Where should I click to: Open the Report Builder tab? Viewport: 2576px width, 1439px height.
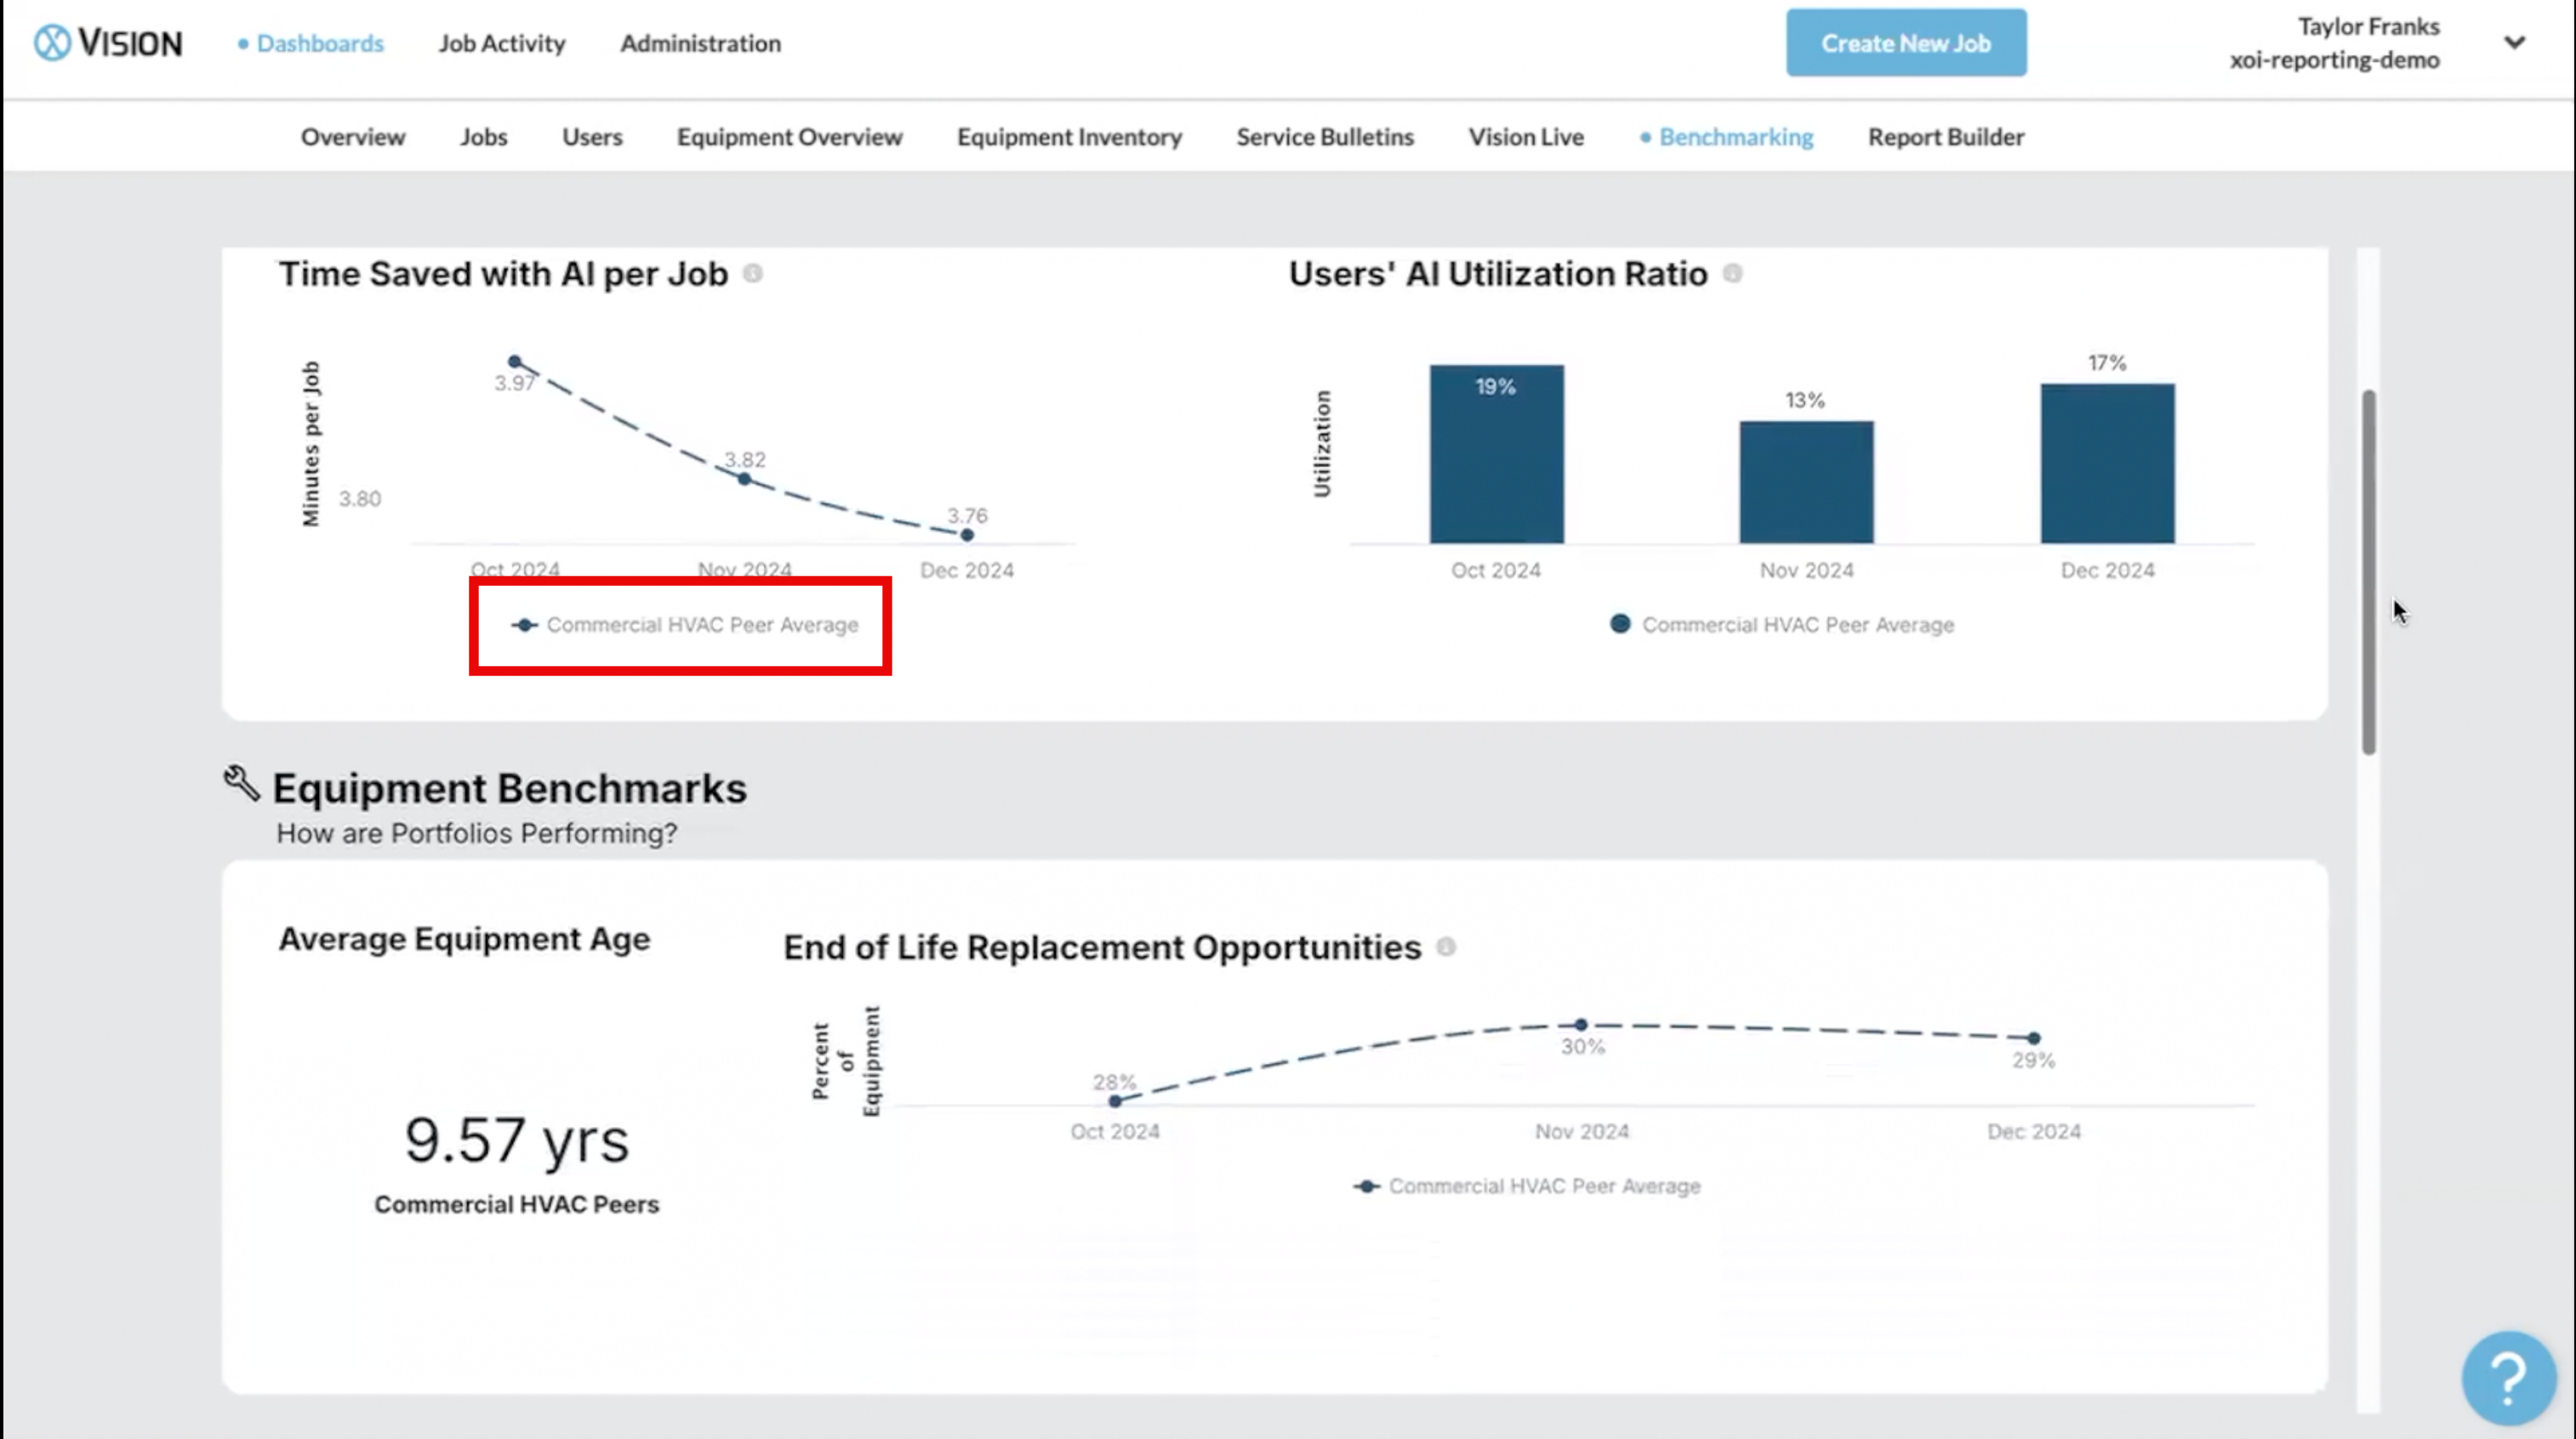(1945, 137)
